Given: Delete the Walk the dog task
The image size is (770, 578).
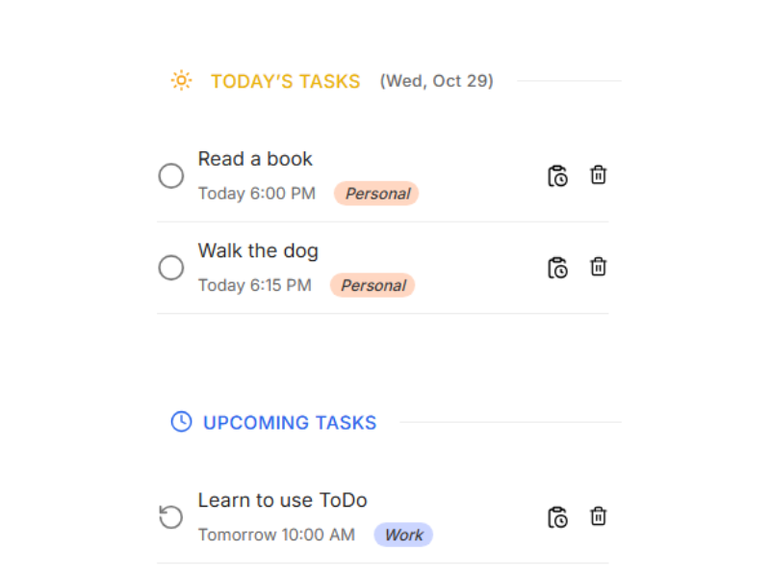Looking at the screenshot, I should click(x=599, y=267).
